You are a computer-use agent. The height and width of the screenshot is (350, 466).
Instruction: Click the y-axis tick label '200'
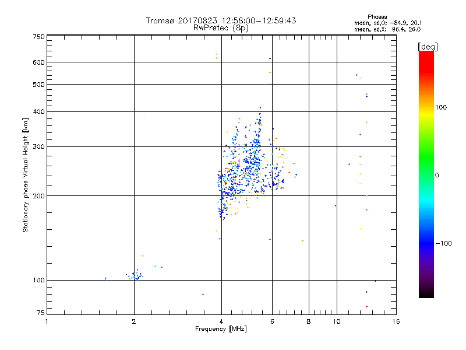point(38,196)
